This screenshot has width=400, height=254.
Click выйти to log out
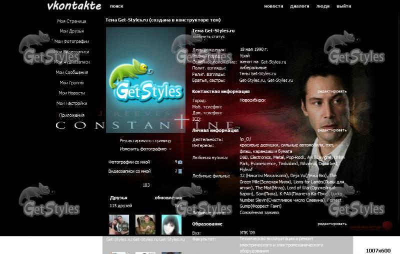point(343,6)
